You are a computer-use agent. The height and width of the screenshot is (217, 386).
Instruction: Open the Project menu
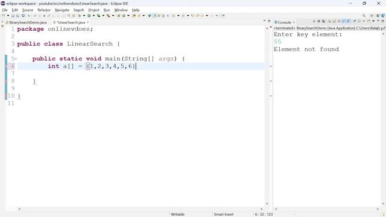pos(94,10)
